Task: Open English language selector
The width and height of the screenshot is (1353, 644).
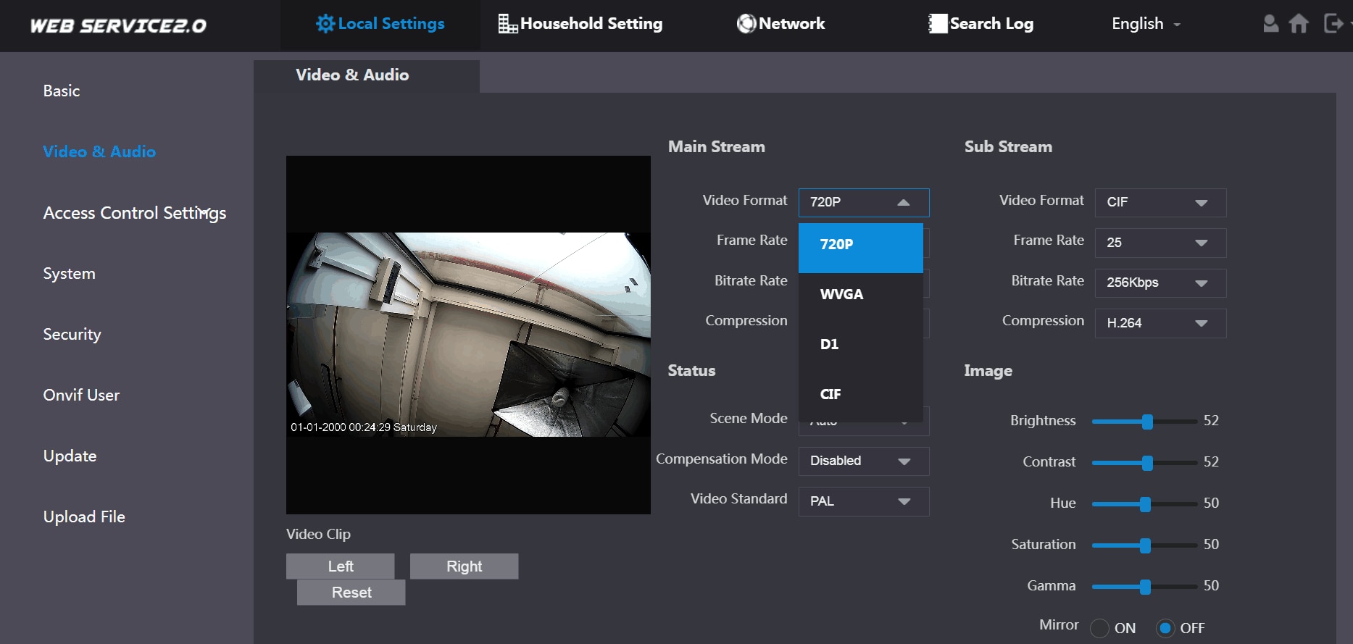Action: click(1146, 24)
